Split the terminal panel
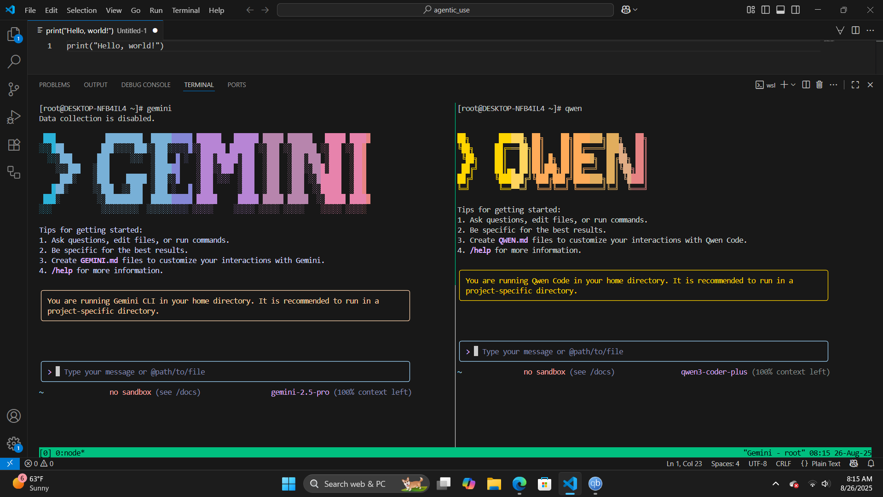Screen dimensions: 883x497 click(x=806, y=85)
